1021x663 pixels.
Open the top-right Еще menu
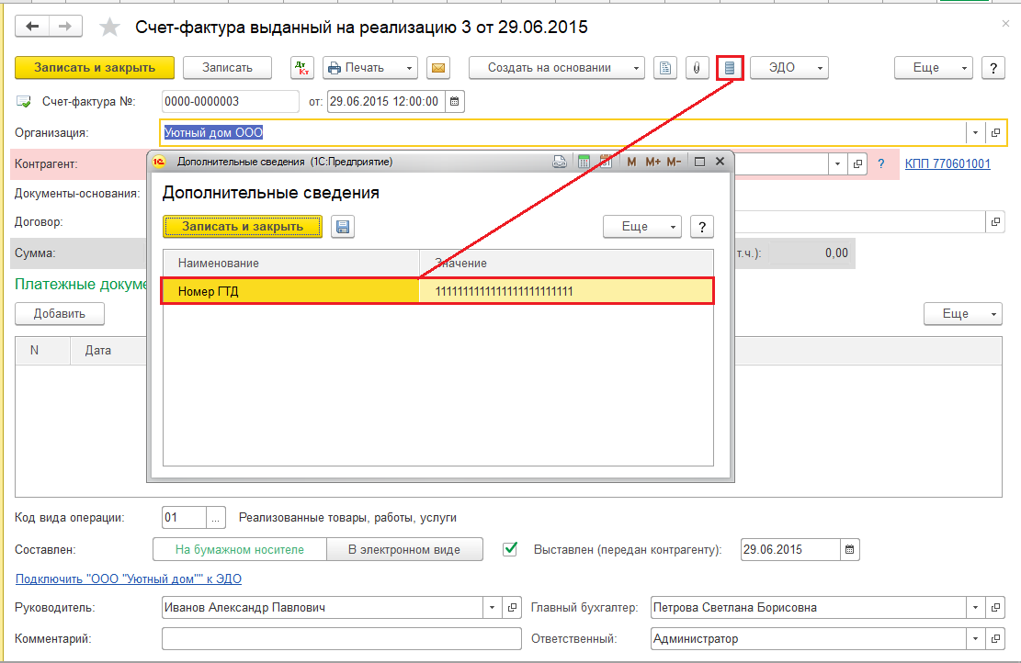point(934,68)
